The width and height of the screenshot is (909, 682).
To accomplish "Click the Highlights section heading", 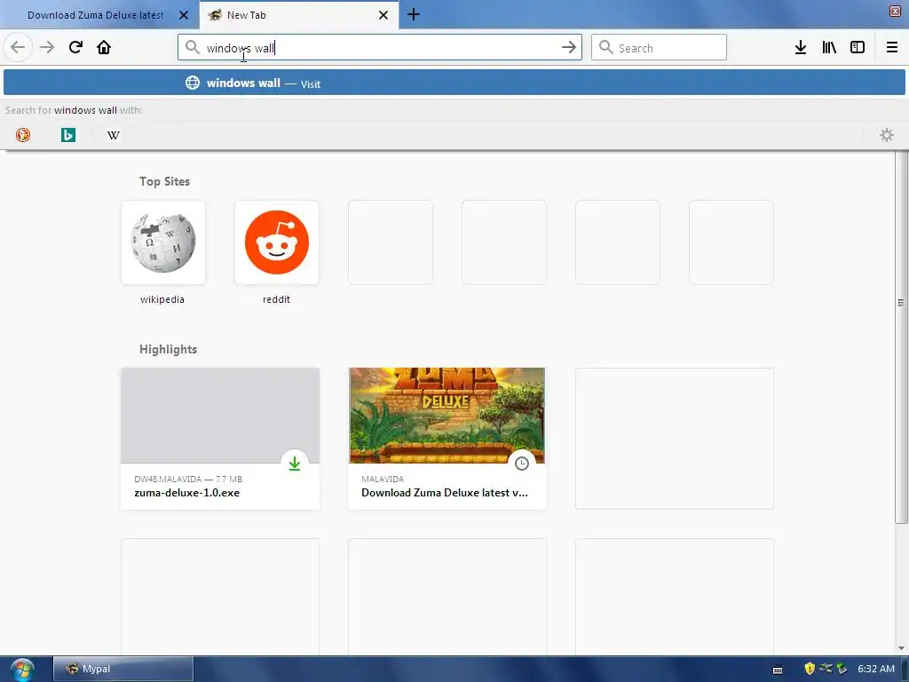I will coord(168,349).
